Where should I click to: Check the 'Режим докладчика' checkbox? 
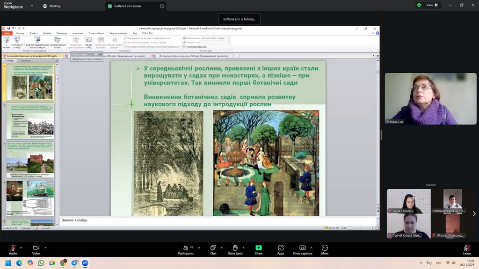(x=184, y=47)
